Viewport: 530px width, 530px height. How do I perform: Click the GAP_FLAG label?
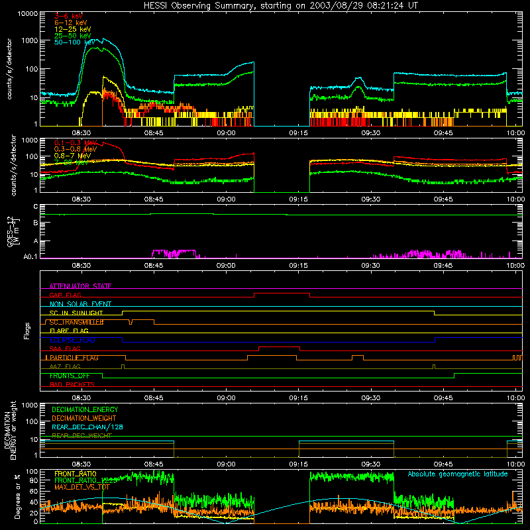coord(65,295)
